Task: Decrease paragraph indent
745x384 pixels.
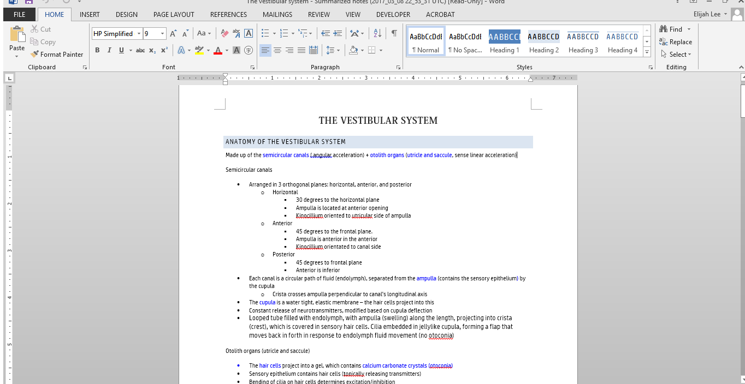Action: point(326,34)
